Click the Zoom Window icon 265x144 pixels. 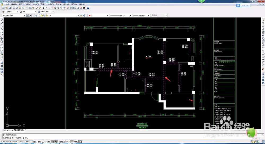[61, 8]
